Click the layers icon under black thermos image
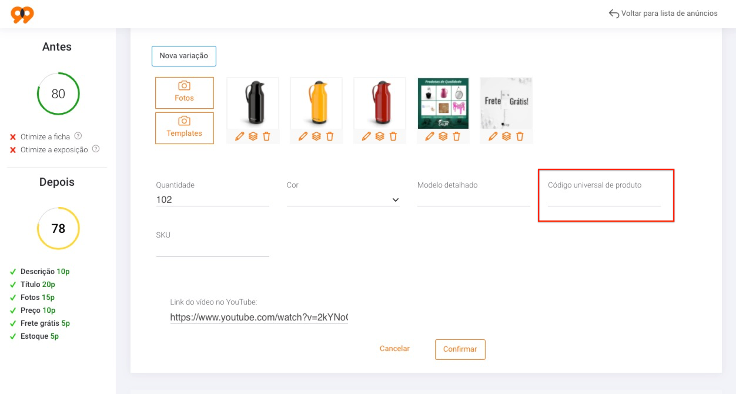The height and width of the screenshot is (394, 736). point(253,136)
